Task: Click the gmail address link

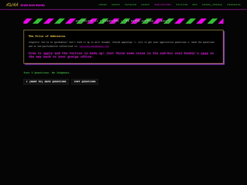Action: 94,46
